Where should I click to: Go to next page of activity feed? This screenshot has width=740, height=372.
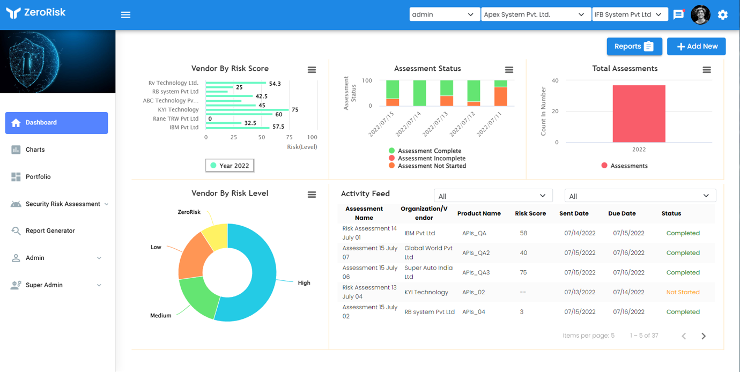point(704,336)
